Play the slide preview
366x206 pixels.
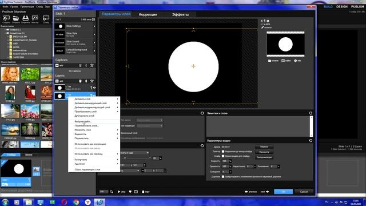122,192
